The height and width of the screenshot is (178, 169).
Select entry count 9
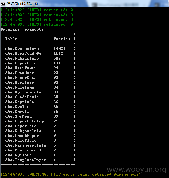pyautogui.click(x=55, y=136)
